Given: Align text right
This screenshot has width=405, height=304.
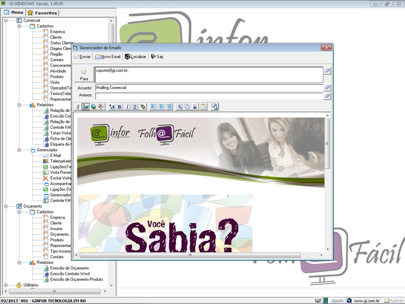Looking at the screenshot, I should (169, 106).
